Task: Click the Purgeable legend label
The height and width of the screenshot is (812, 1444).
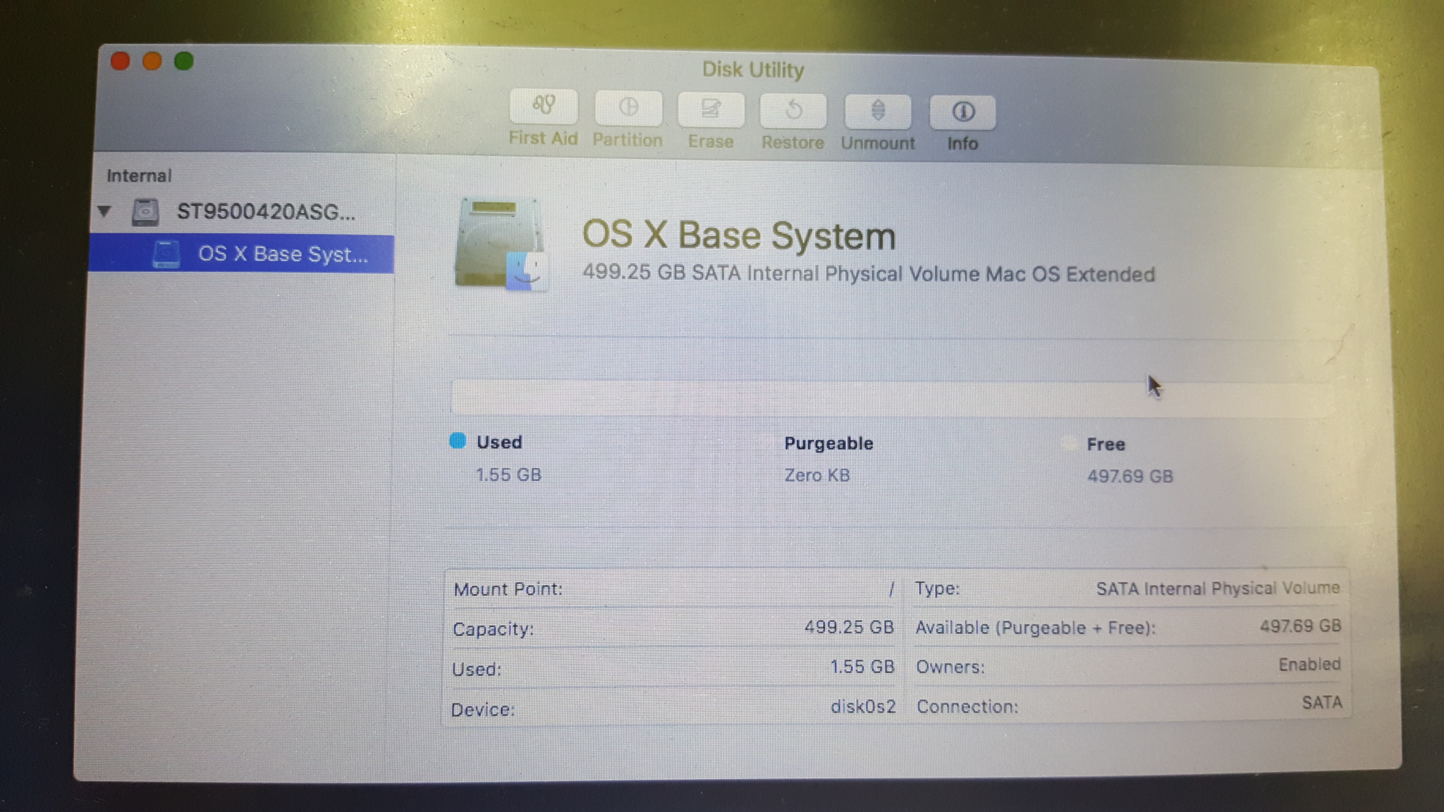Action: tap(828, 443)
